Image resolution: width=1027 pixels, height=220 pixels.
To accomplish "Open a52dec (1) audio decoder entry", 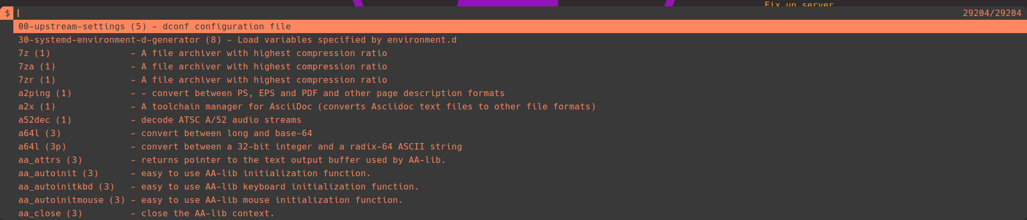I will 159,120.
